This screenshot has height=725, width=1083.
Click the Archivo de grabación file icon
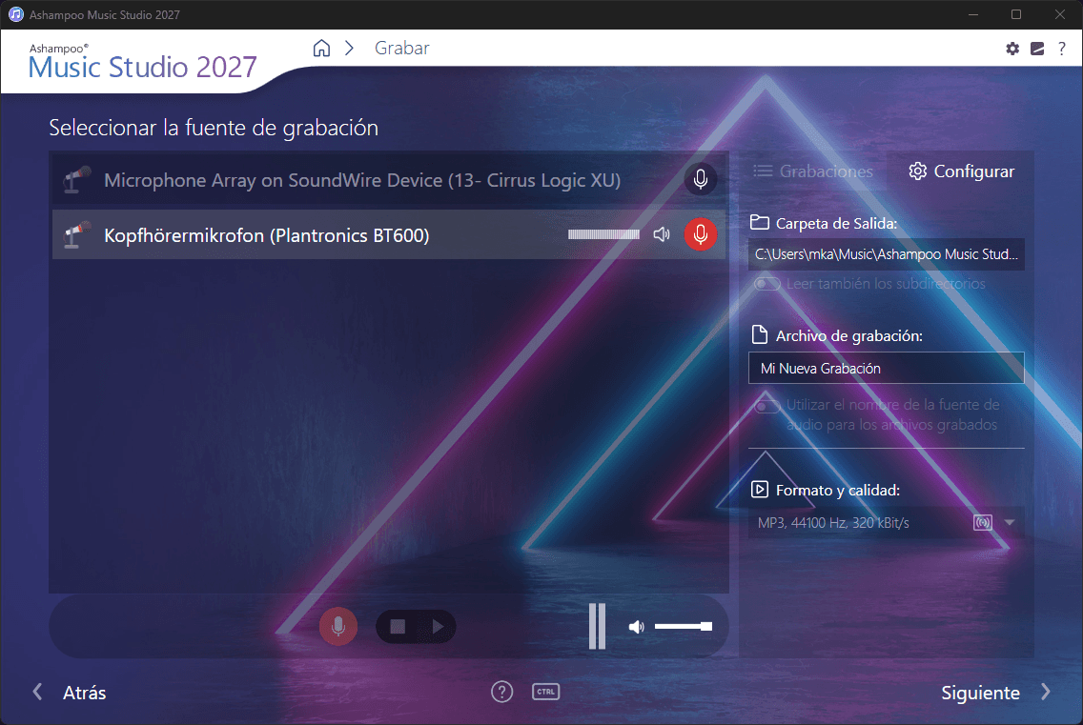759,335
